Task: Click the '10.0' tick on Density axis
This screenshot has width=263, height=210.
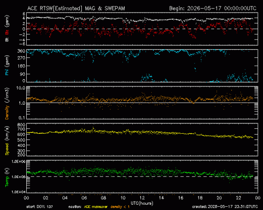Action: click(21, 88)
